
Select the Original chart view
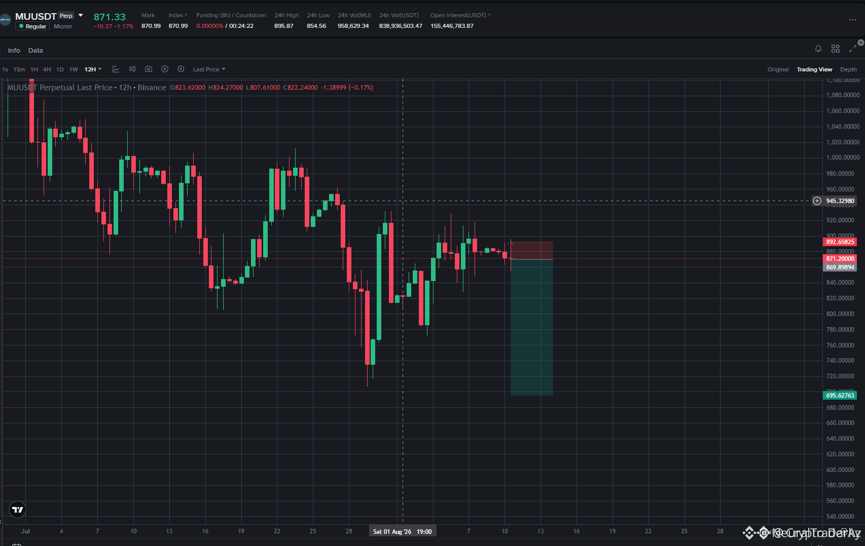[x=778, y=69]
